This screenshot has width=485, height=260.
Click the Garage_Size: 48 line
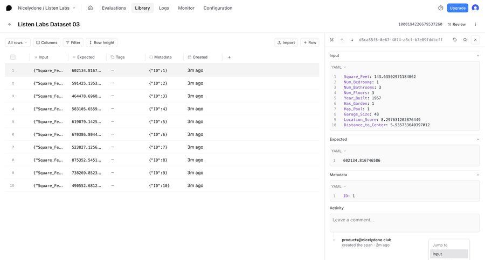click(x=361, y=114)
